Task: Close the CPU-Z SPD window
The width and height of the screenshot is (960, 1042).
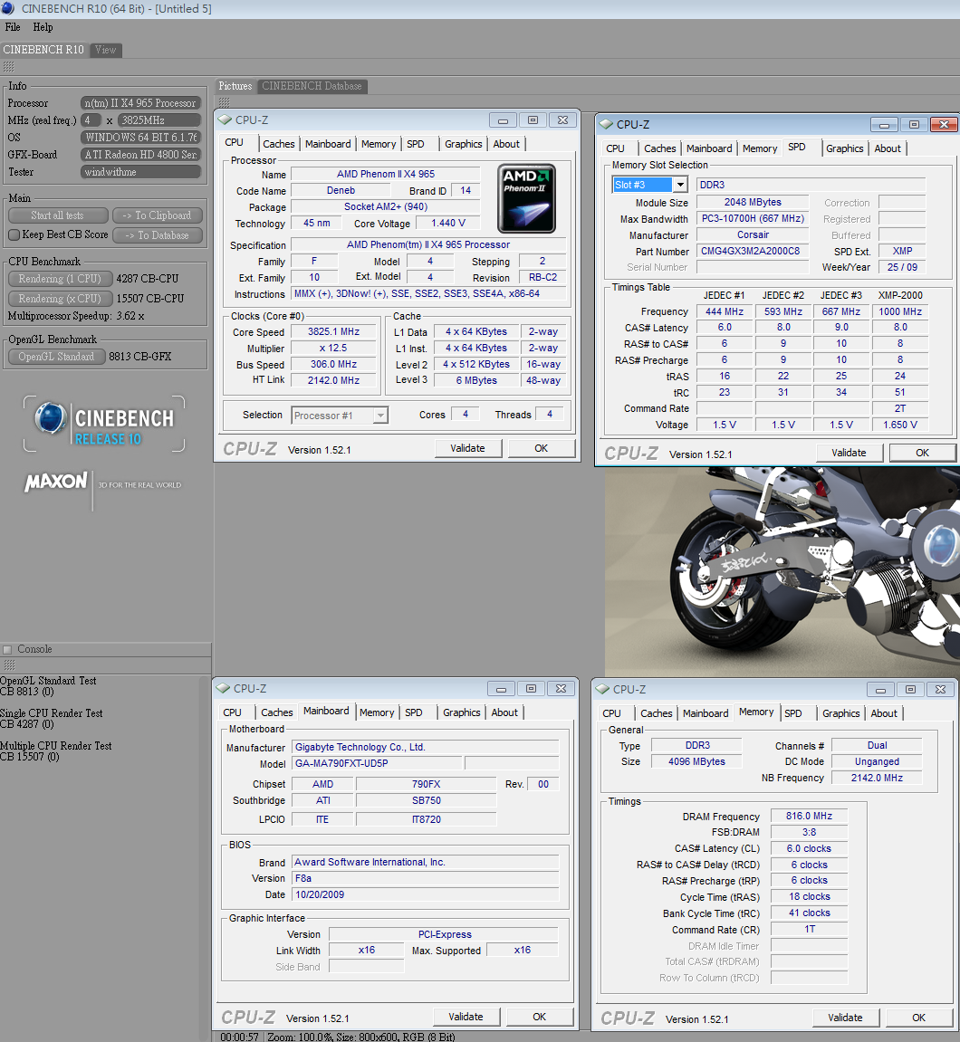Action: [943, 125]
